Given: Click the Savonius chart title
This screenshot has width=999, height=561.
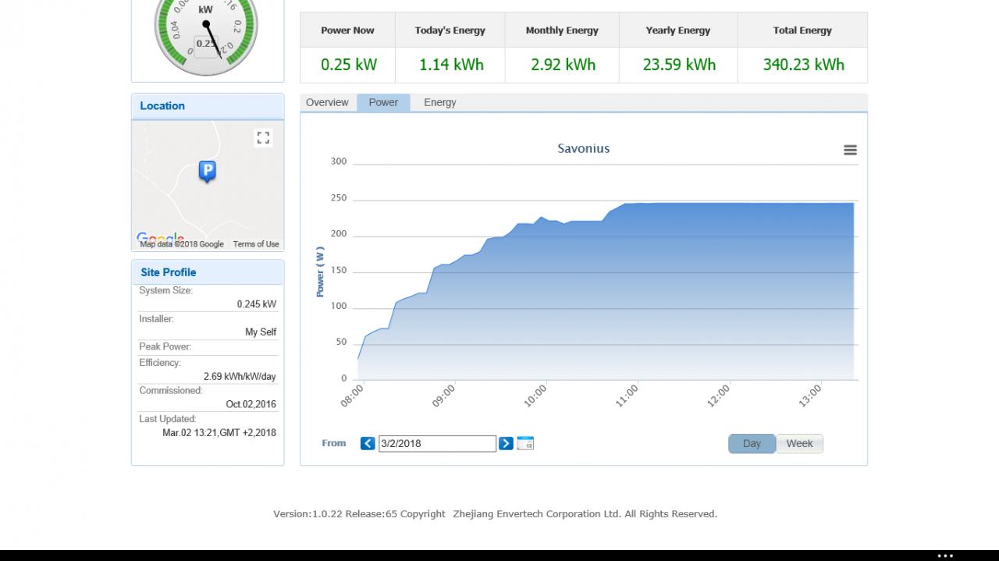Looking at the screenshot, I should pyautogui.click(x=584, y=148).
